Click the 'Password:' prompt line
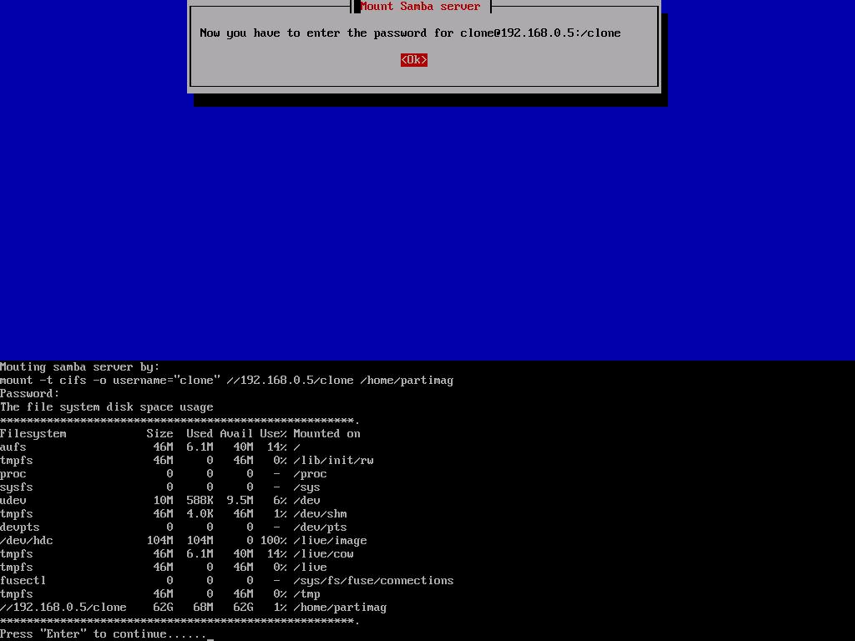Image resolution: width=855 pixels, height=641 pixels. pos(29,394)
